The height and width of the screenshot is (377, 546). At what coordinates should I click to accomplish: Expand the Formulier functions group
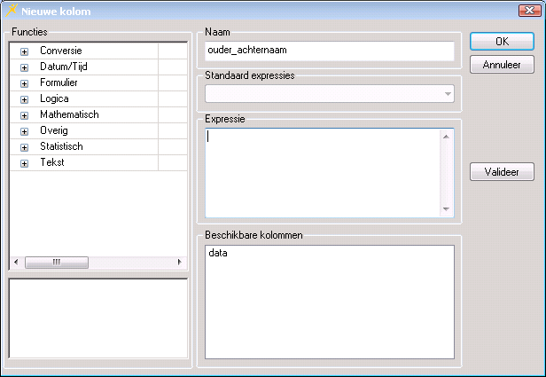tap(24, 83)
